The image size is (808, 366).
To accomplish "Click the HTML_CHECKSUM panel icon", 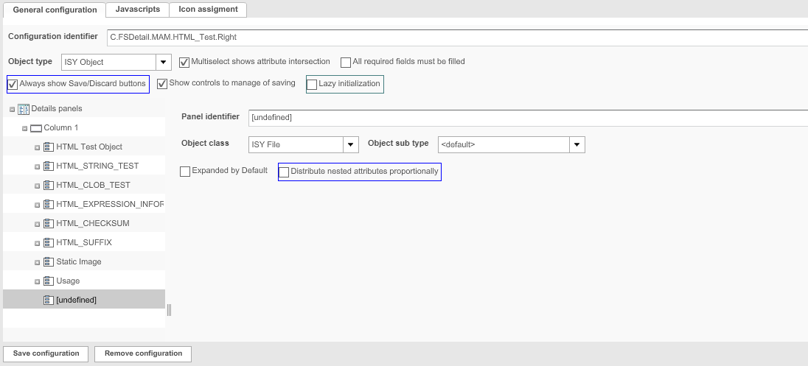I will click(x=49, y=224).
